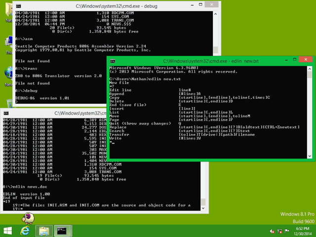
Task: Click the scrollbar thumb in edlin new.txt window
Action: 310,75
